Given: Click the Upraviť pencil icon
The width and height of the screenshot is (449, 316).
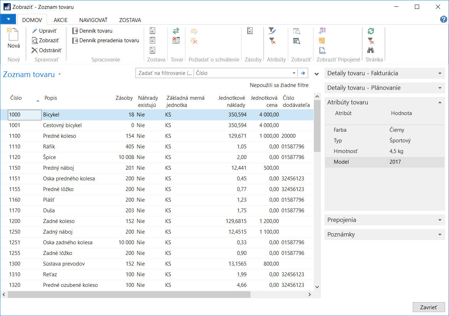Looking at the screenshot, I should tap(35, 31).
